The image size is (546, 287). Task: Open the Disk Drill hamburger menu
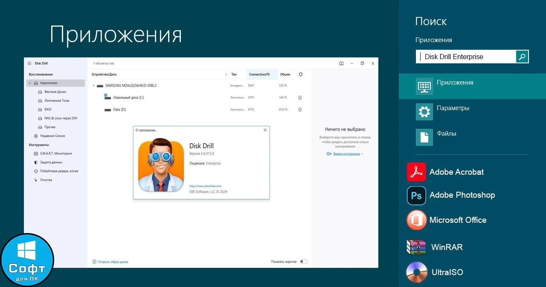point(29,63)
